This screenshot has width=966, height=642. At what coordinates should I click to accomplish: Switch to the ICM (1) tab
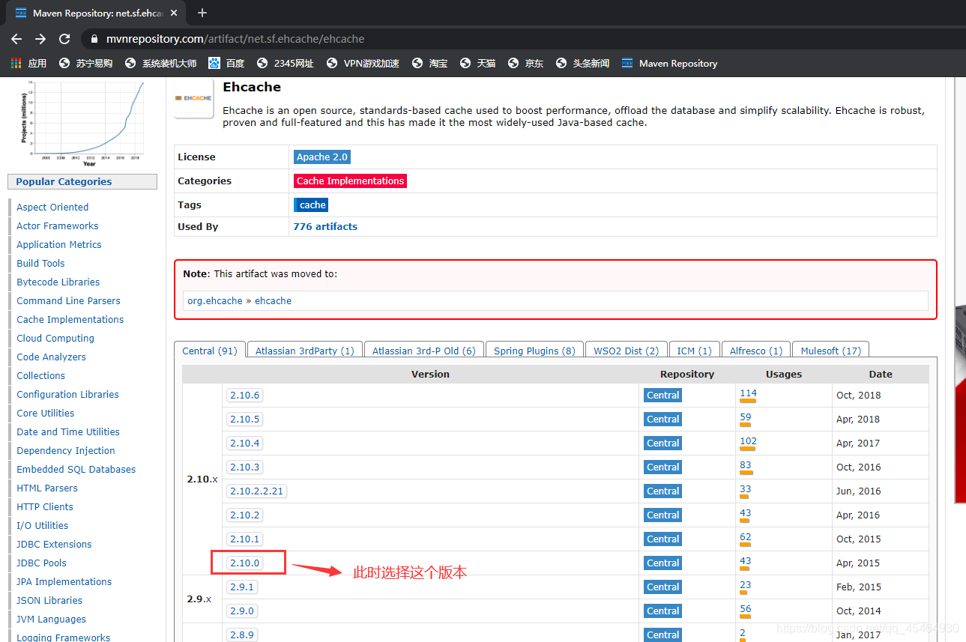click(694, 351)
